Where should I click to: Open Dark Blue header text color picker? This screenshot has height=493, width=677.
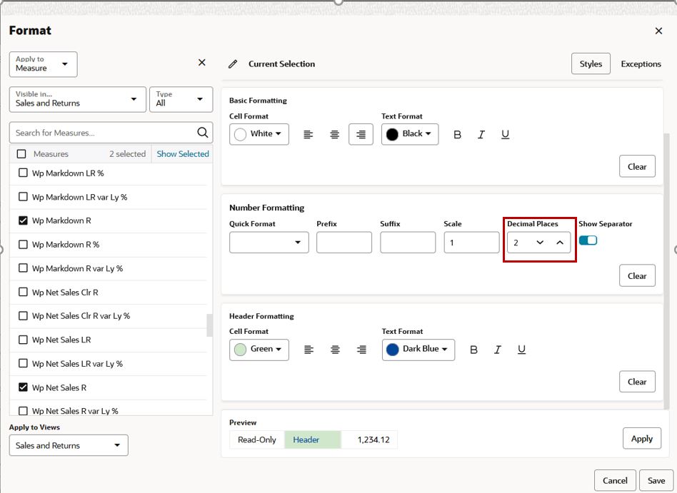418,350
